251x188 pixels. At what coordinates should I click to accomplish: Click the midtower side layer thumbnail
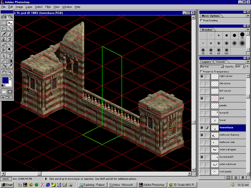[215, 143]
